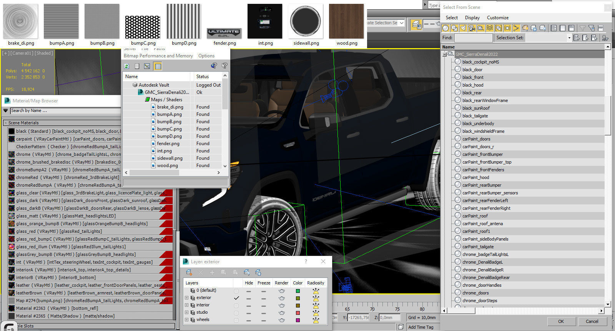Toggle Render teapot for exterior layer
615x331 pixels.
pos(282,298)
